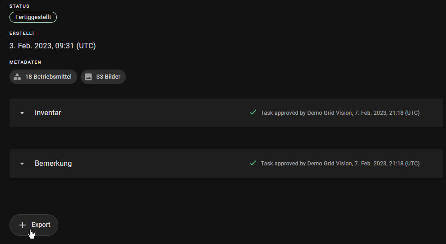Open the 18 Betriebsmittel metadata chip text
446x244 pixels.
(x=48, y=77)
